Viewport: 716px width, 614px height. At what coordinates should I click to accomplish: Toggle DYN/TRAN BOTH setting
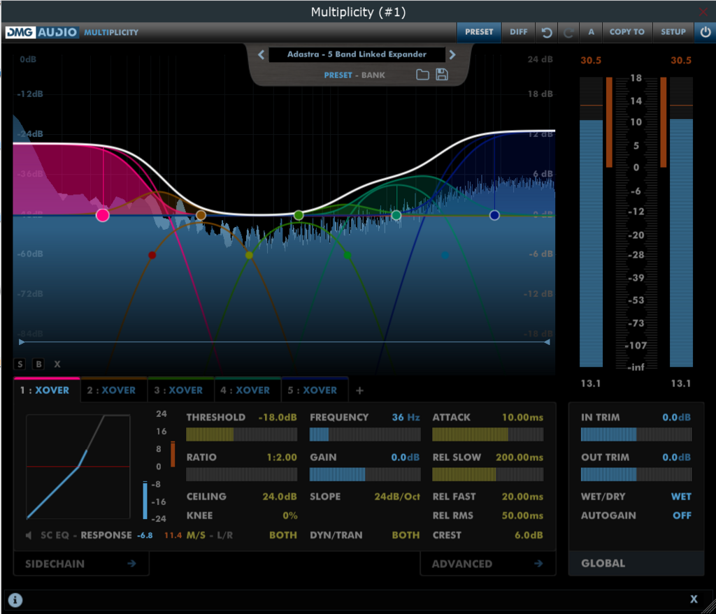(x=406, y=535)
